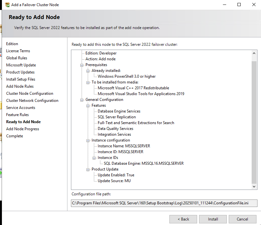Image resolution: width=261 pixels, height=225 pixels.
Task: Open the License Terms step
Action: 18,51
